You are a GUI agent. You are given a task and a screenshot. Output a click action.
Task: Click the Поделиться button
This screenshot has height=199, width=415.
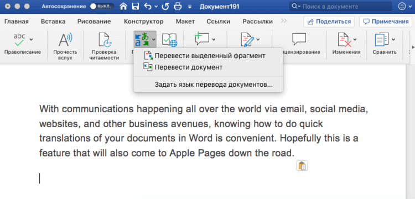pos(329,22)
